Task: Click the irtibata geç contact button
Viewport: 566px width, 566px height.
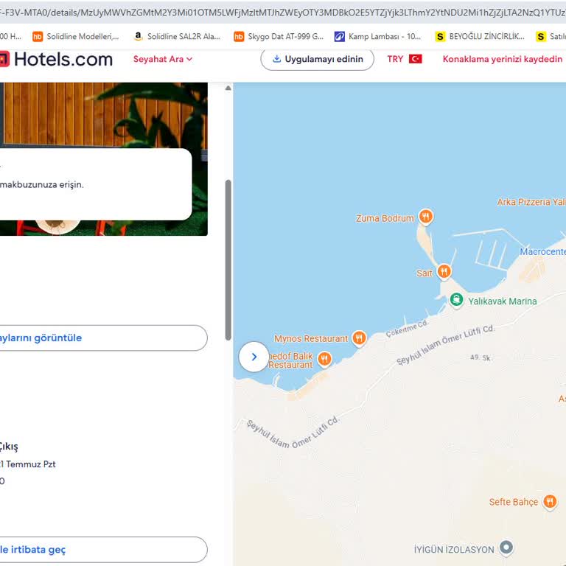Action: pos(102,549)
